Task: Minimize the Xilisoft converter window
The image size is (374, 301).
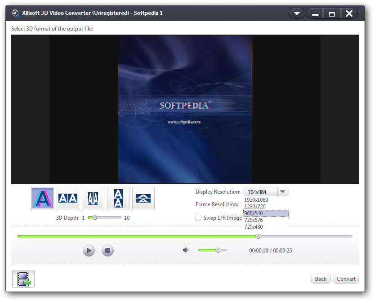Action: (315, 13)
